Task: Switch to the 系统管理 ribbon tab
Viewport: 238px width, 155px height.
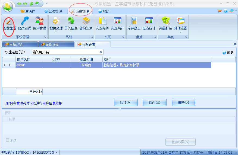Action: point(80,11)
